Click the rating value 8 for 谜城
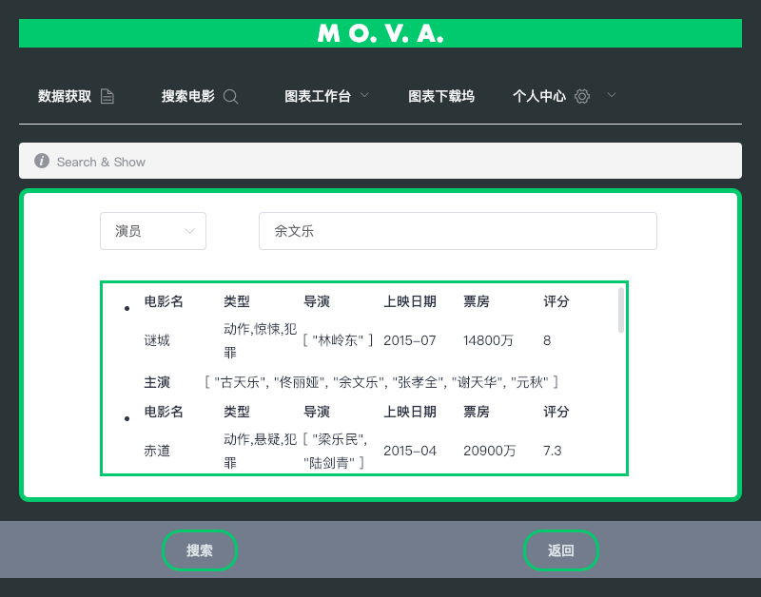Screen dimensions: 761x597 (x=547, y=340)
